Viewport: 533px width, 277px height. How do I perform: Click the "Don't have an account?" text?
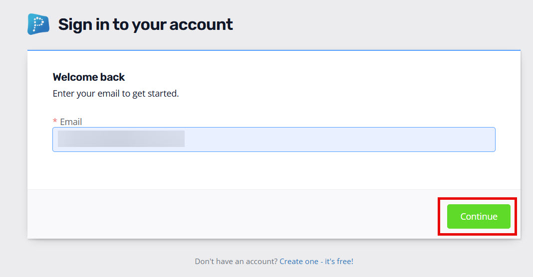click(x=236, y=262)
